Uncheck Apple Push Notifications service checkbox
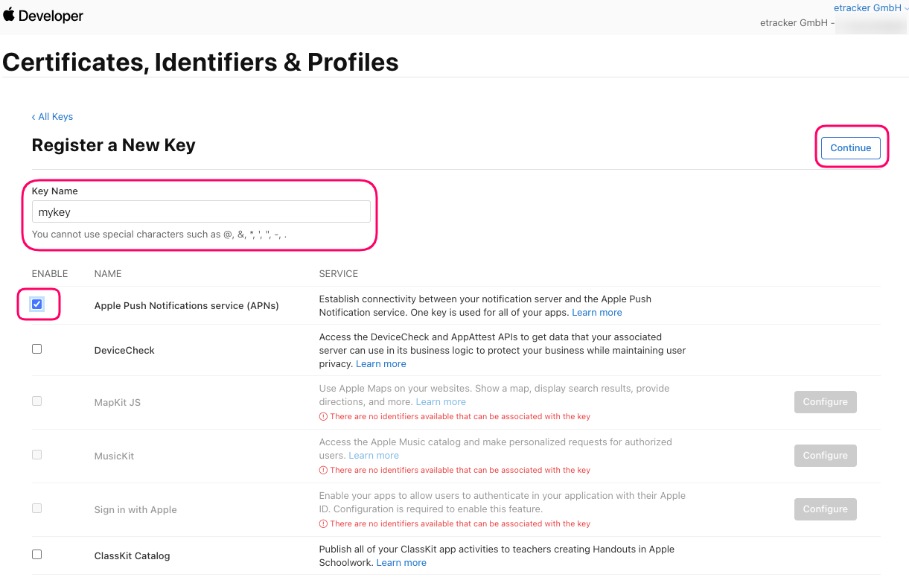 coord(37,304)
